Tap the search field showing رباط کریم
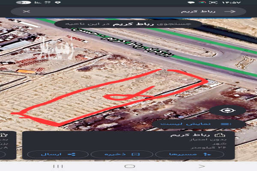The image size is (257, 171). click(128, 12)
